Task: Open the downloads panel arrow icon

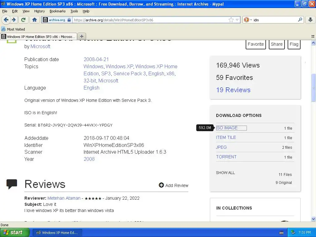Action: [x=310, y=20]
